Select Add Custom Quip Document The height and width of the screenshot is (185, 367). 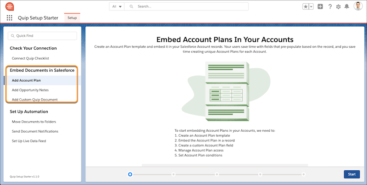35,100
